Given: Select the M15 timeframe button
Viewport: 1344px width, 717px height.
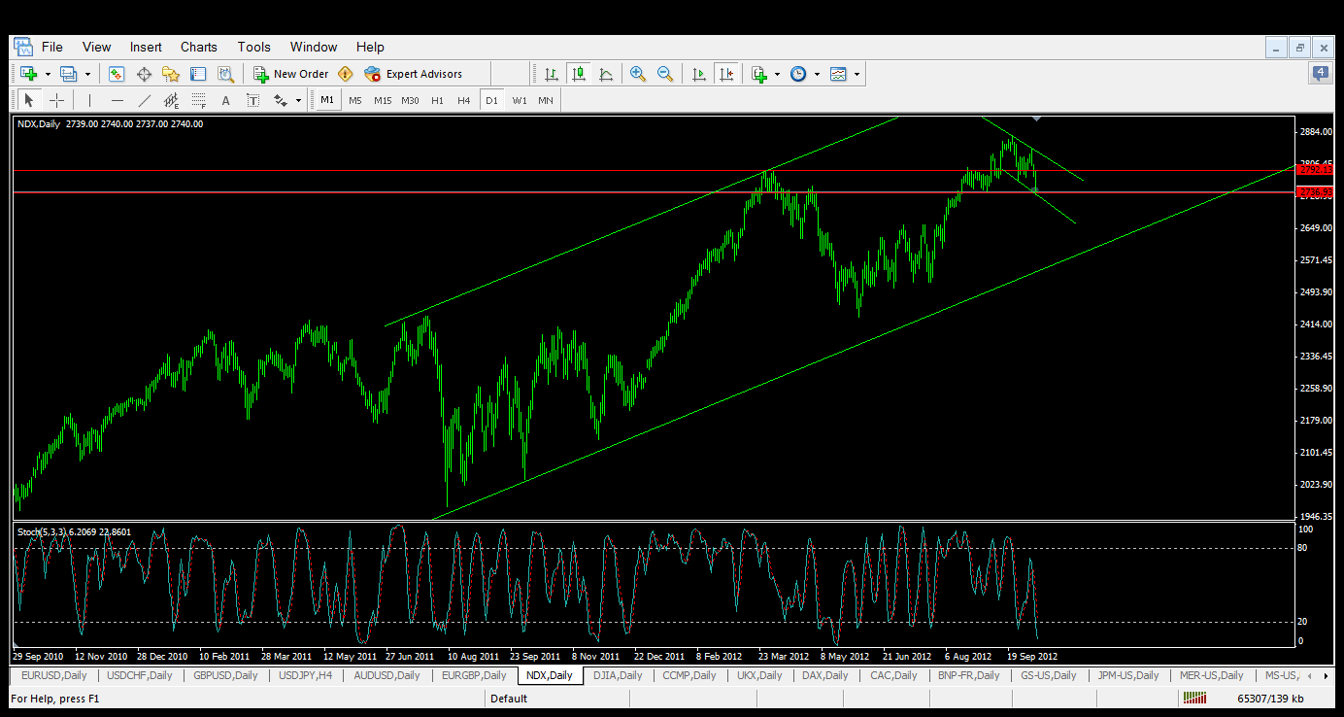Looking at the screenshot, I should click(x=383, y=100).
